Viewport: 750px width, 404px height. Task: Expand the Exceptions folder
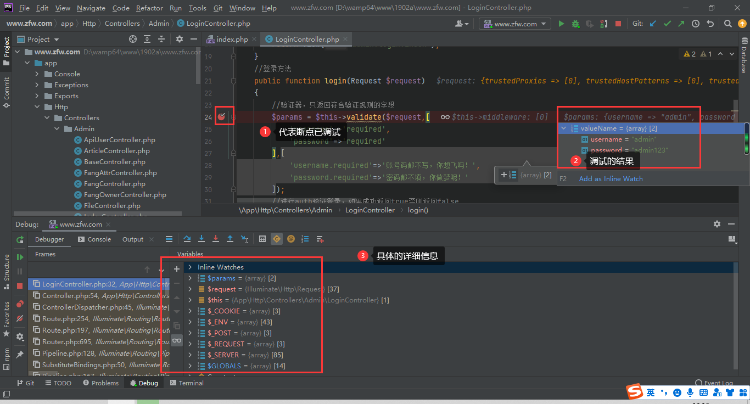pyautogui.click(x=37, y=85)
